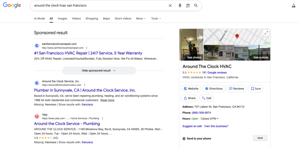Screen dimensions: 299x149
Task: Switch to Short videos tab
Action: pyautogui.click(x=123, y=18)
